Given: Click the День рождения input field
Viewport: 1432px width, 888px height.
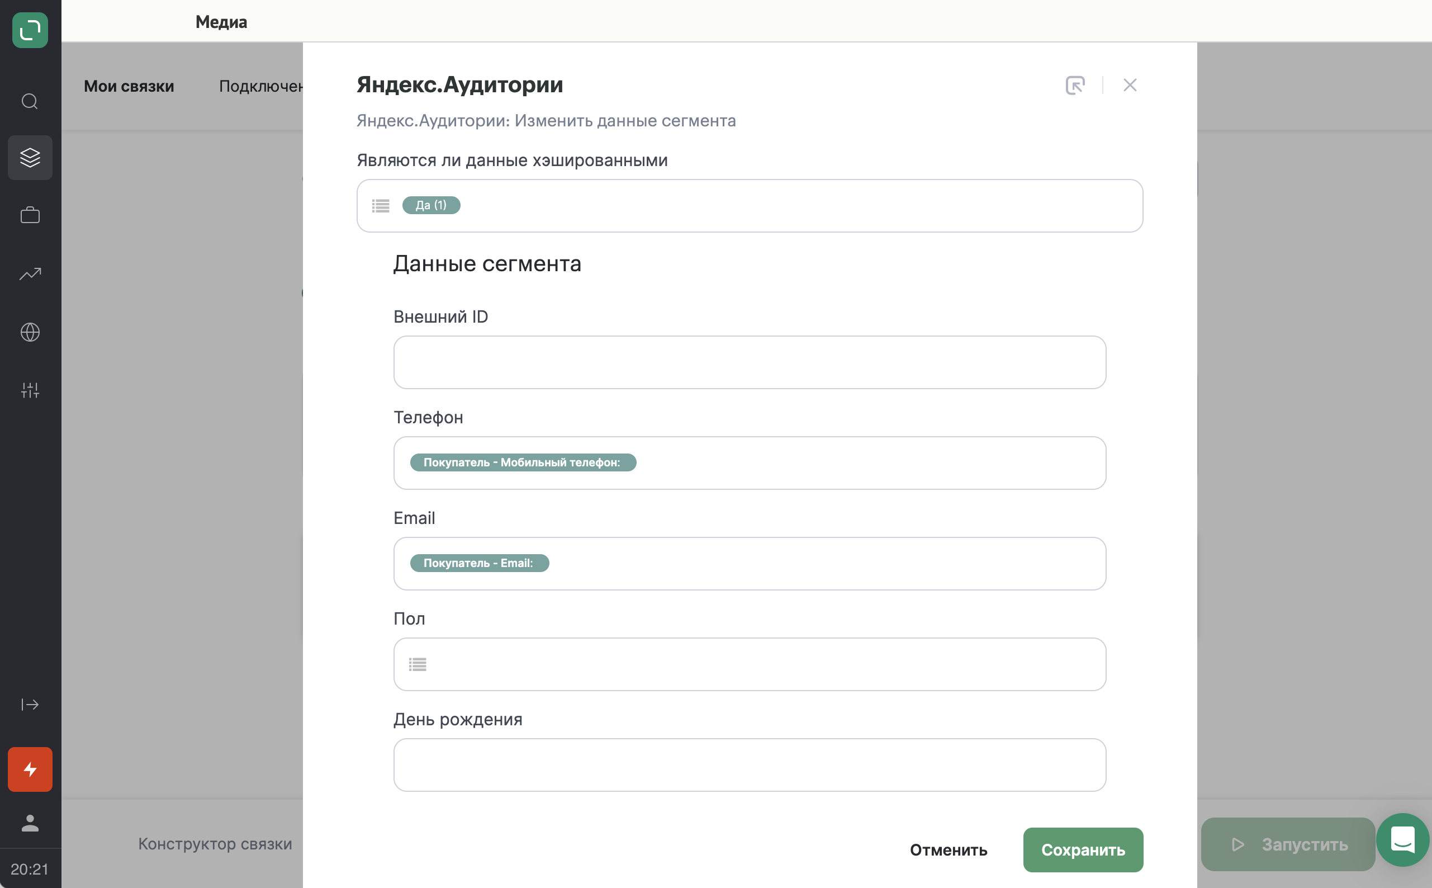Looking at the screenshot, I should point(750,764).
